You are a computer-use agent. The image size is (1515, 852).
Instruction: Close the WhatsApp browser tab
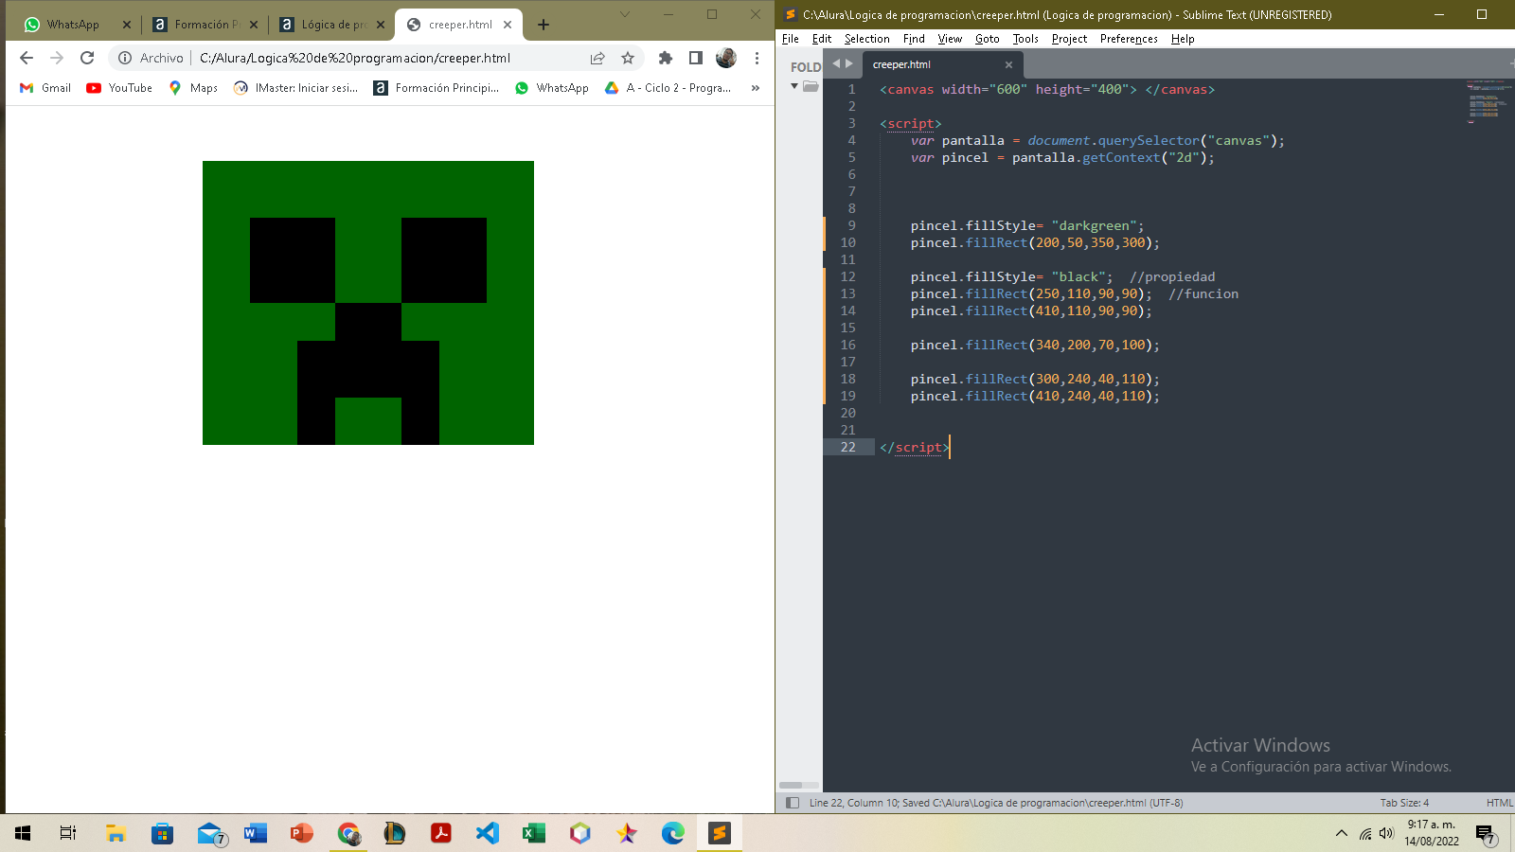[x=127, y=25]
